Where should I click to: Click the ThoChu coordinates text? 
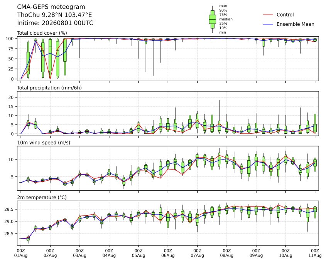pyautogui.click(x=54, y=15)
